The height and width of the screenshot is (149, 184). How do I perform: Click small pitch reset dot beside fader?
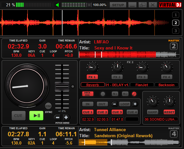pos(73,86)
